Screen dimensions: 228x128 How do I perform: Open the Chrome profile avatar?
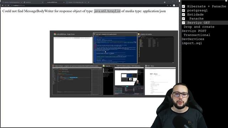point(174,5)
